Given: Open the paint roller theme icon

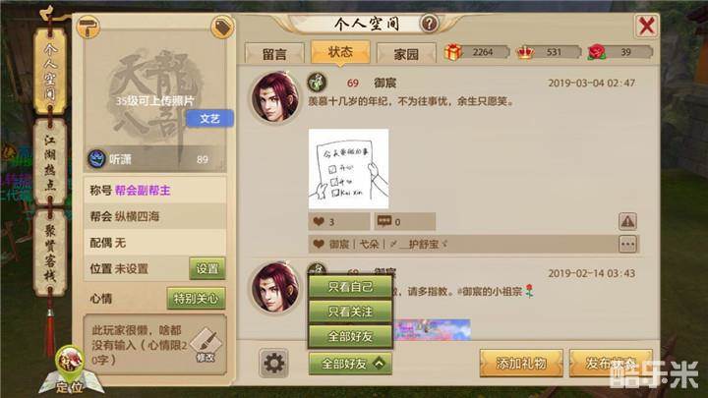Looking at the screenshot, I should (x=88, y=28).
